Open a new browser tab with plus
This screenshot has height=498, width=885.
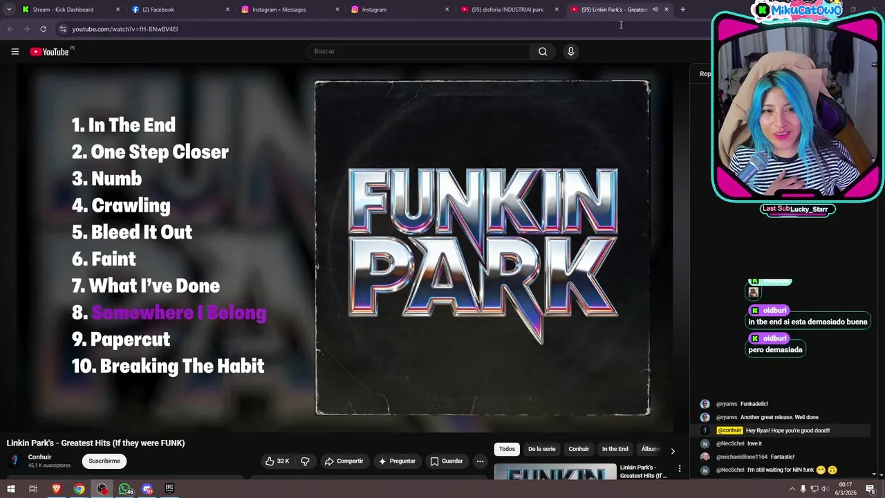(x=682, y=10)
